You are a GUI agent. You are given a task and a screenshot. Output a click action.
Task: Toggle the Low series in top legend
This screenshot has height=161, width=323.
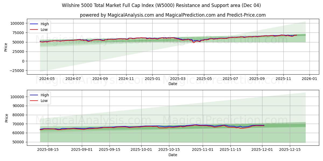click(x=45, y=30)
